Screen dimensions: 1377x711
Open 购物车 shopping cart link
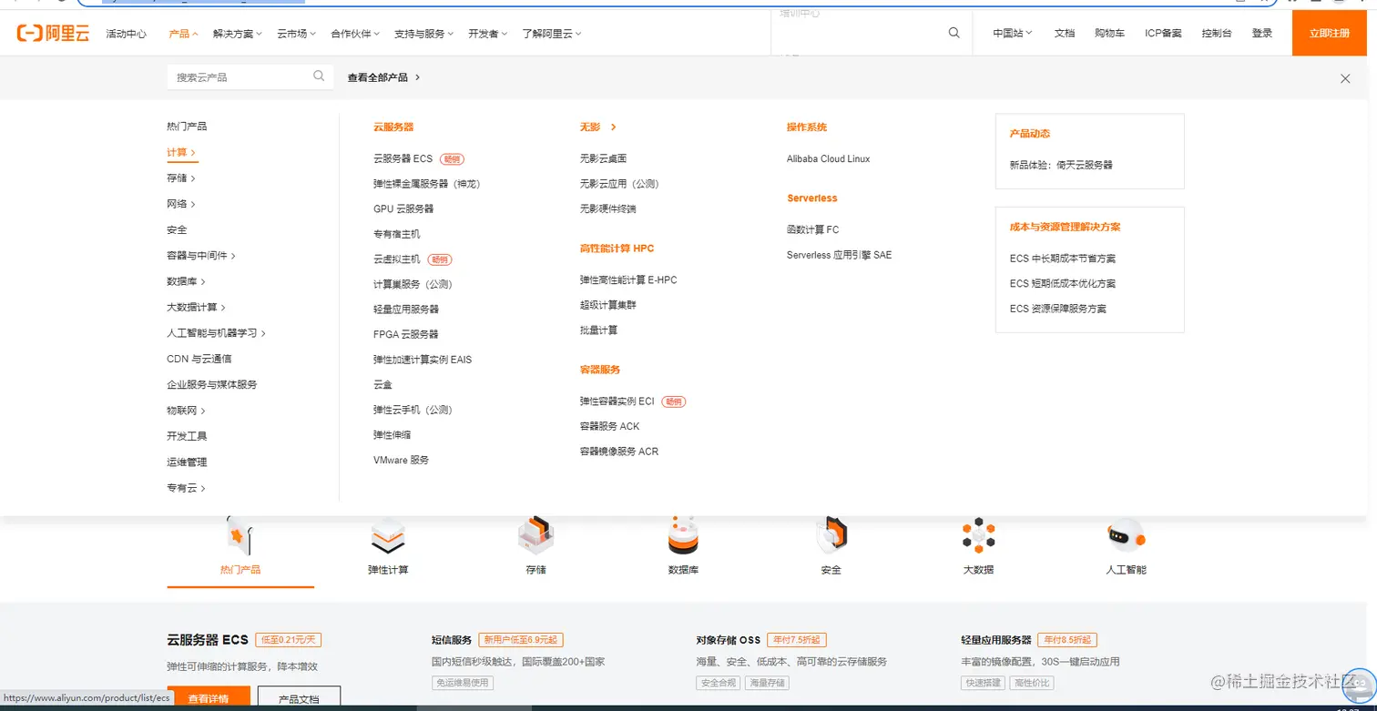[1109, 34]
